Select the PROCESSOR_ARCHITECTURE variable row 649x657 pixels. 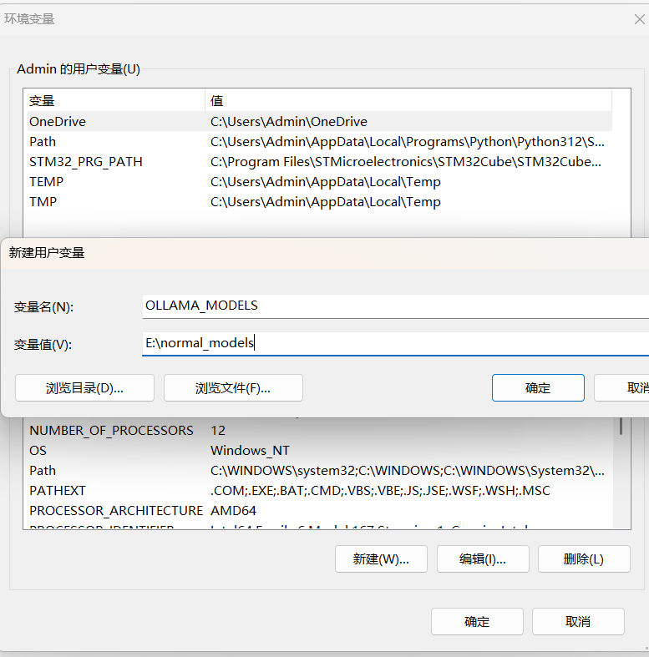[x=317, y=511]
